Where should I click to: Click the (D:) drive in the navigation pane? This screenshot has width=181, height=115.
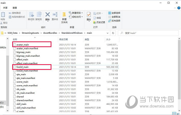point(2,107)
